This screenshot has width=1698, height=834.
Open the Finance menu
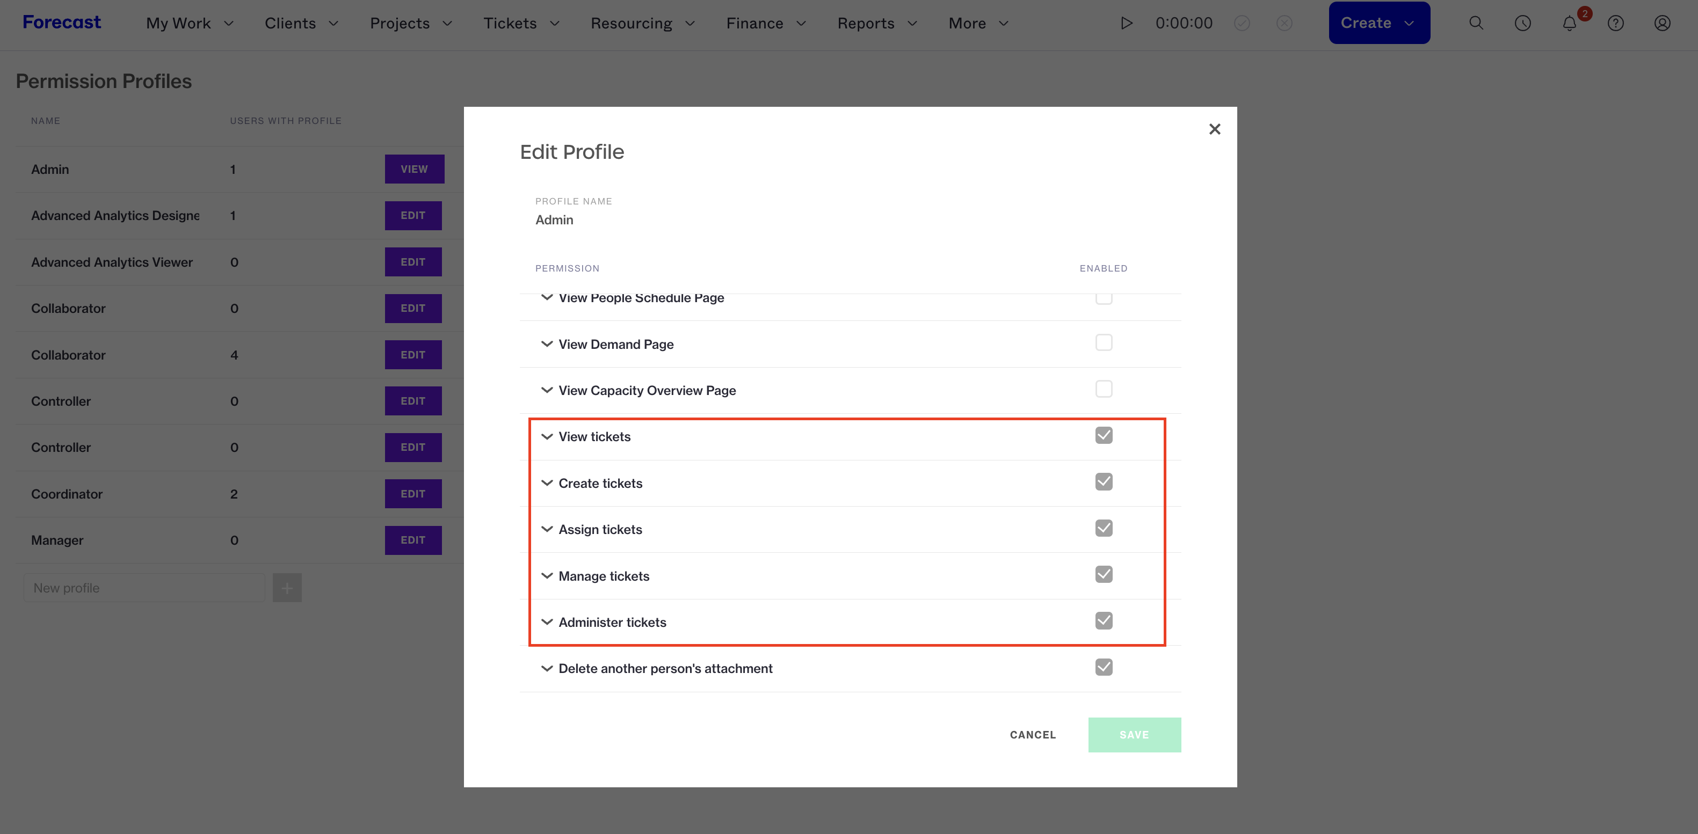pyautogui.click(x=767, y=23)
